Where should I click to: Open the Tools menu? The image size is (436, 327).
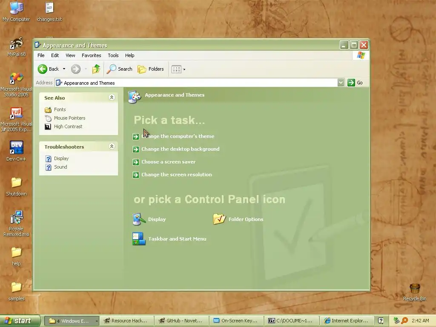(x=113, y=55)
